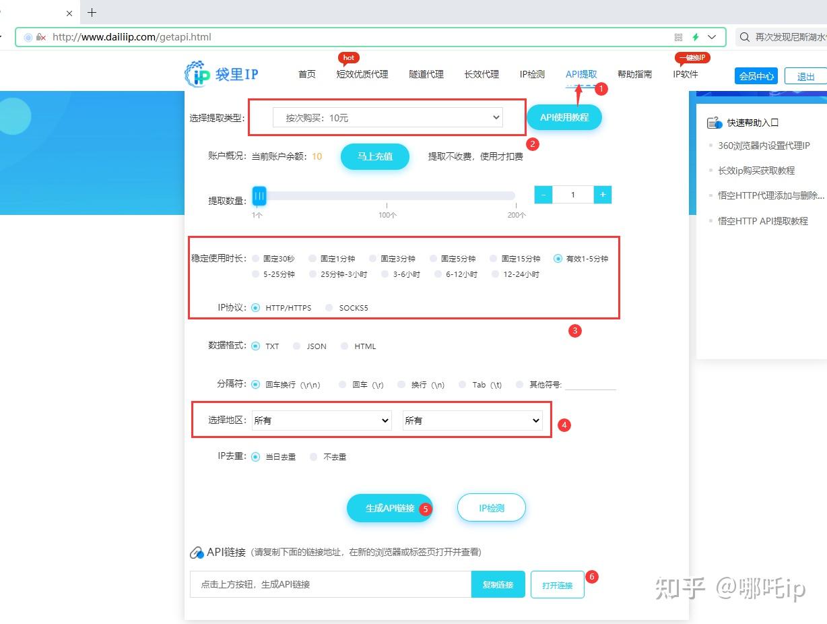Select 回车 (\r) separator
Screen dimensions: 827x624
click(343, 385)
